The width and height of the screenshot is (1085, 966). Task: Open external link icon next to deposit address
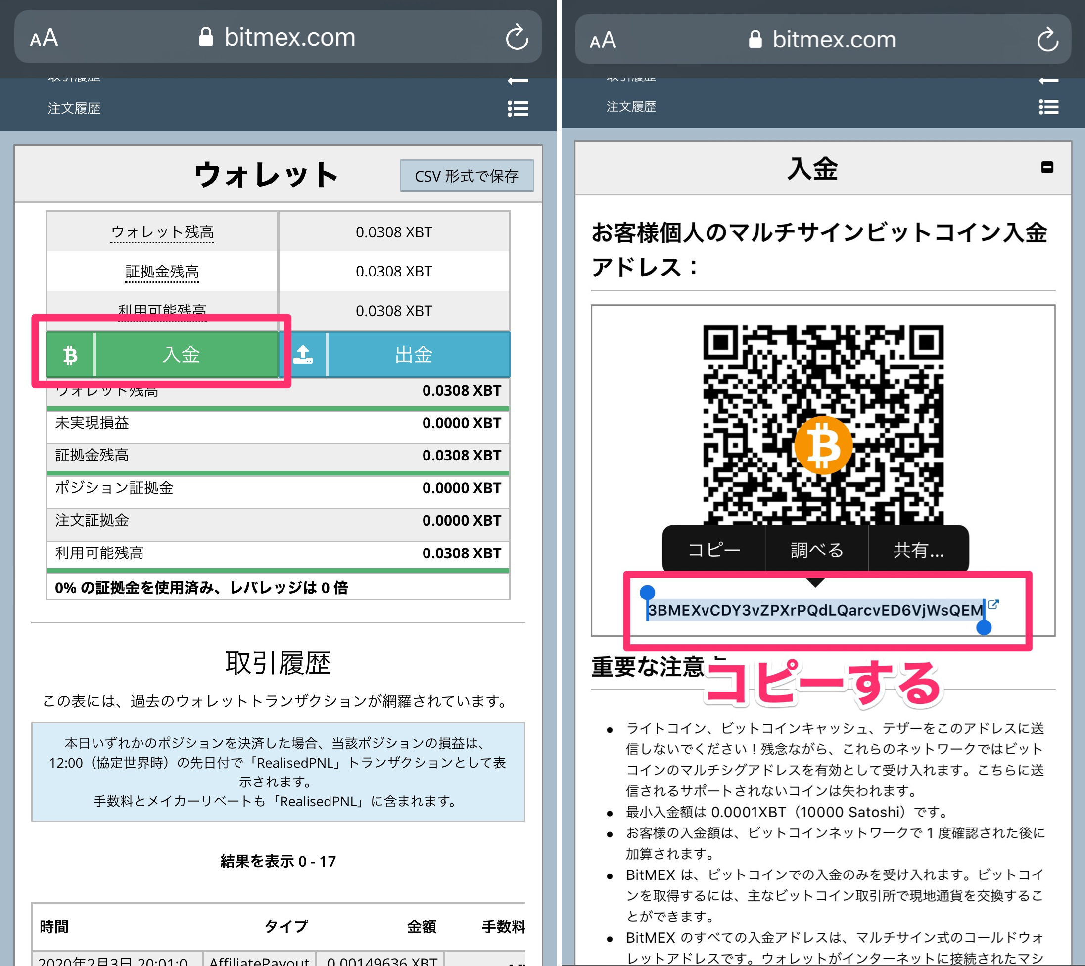tap(993, 604)
